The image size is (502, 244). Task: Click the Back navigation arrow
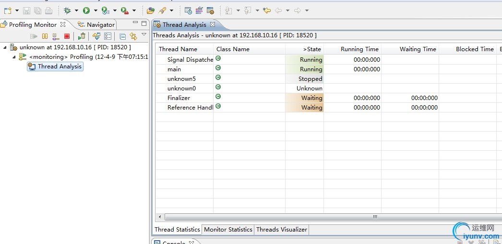tap(278, 11)
